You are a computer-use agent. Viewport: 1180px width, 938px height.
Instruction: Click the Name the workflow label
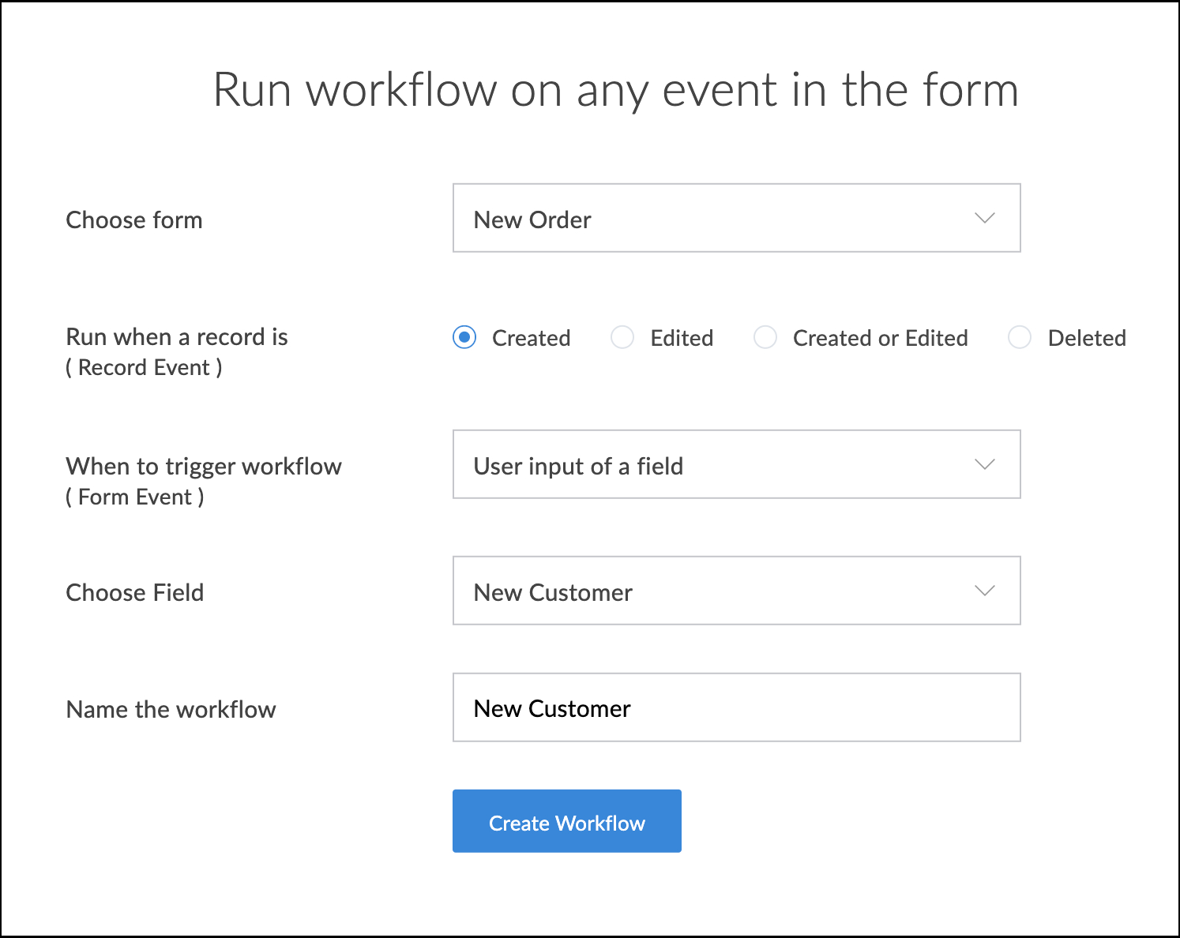point(171,709)
